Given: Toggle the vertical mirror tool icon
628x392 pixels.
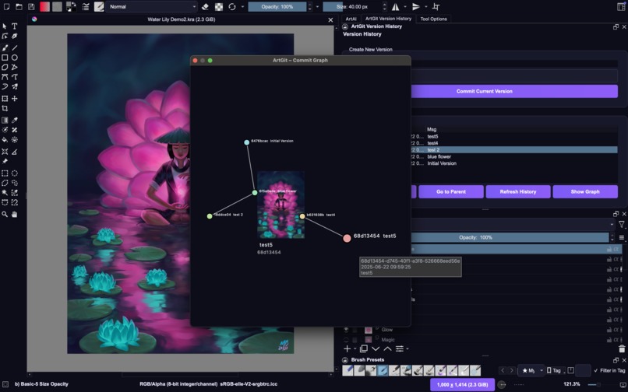Looking at the screenshot, I should click(x=416, y=7).
